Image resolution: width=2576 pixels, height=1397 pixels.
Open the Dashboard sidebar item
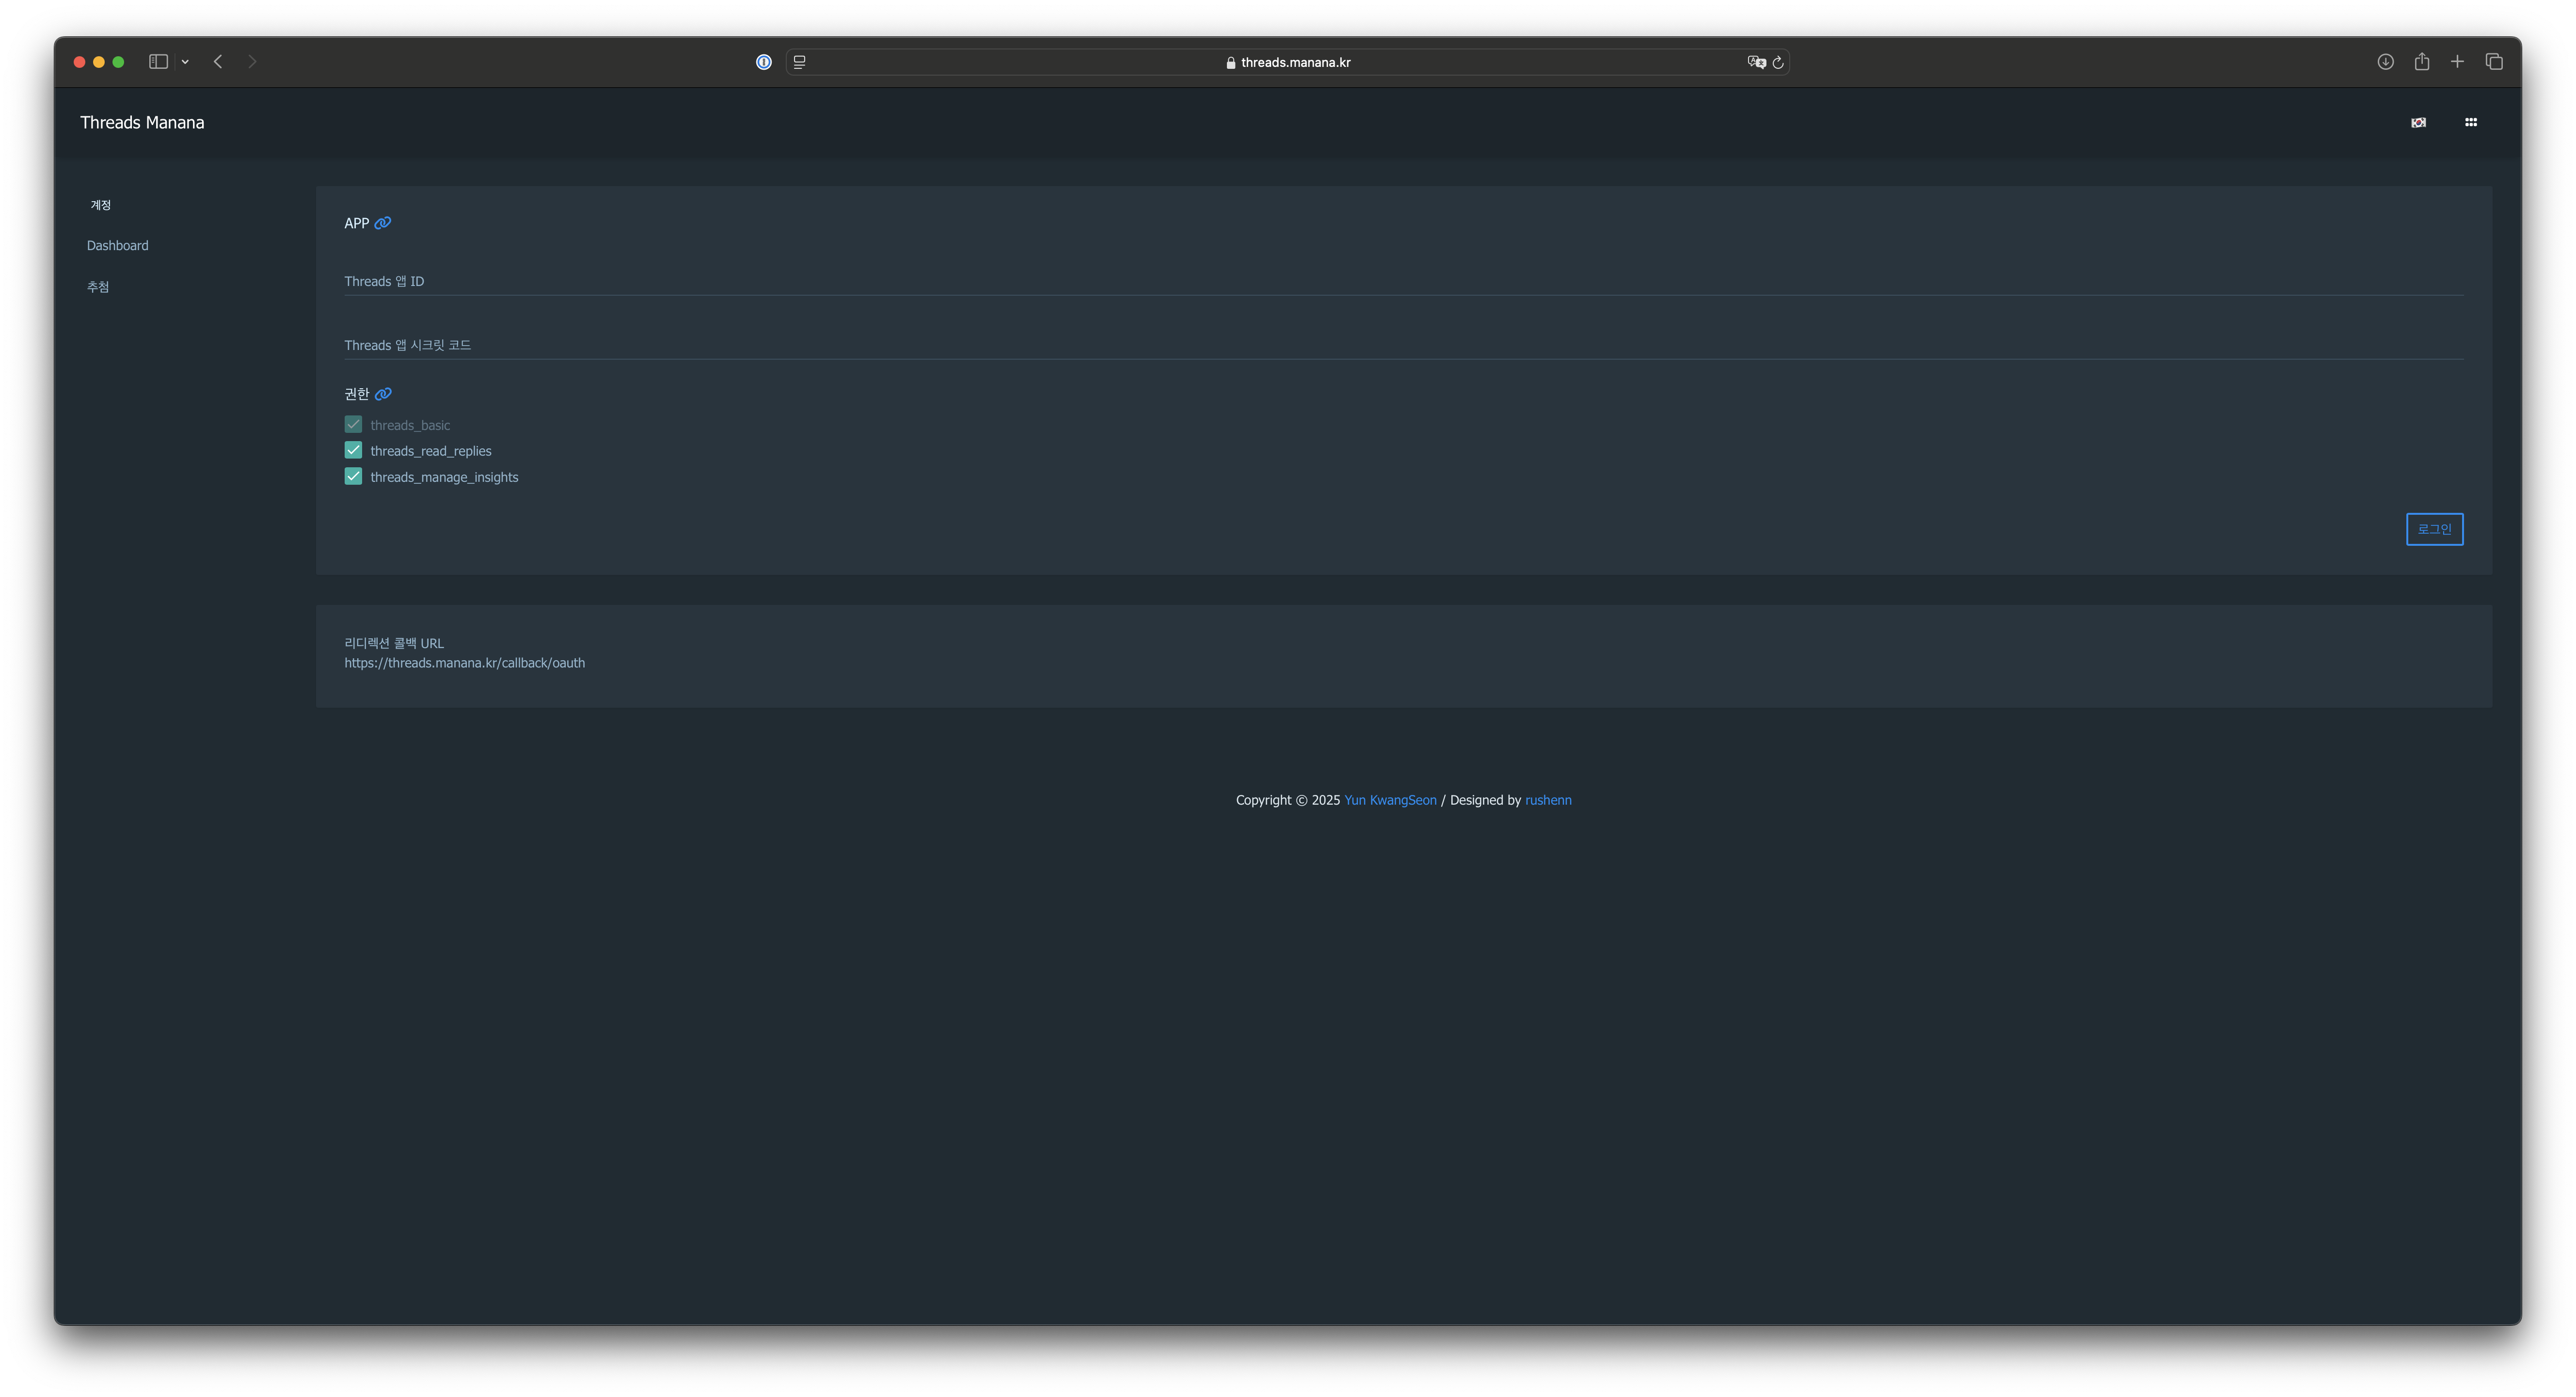point(118,246)
